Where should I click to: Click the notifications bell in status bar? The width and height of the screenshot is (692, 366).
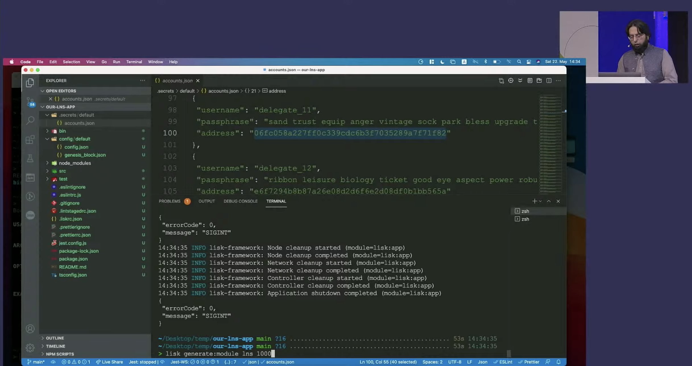558,362
